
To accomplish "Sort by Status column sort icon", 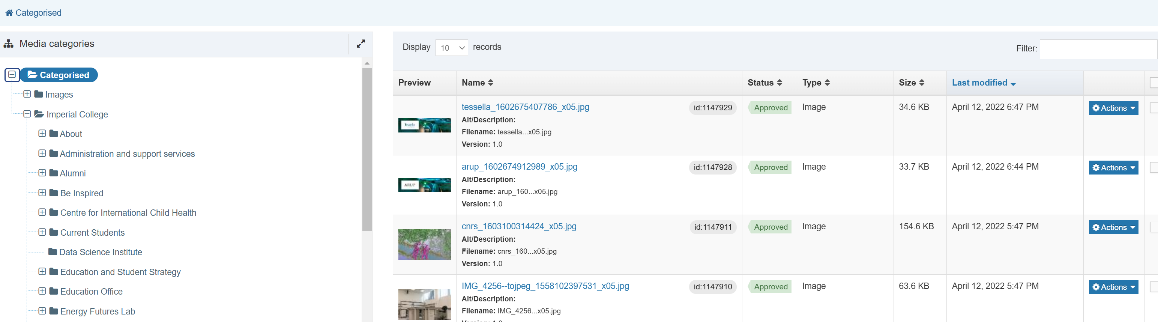I will 780,83.
